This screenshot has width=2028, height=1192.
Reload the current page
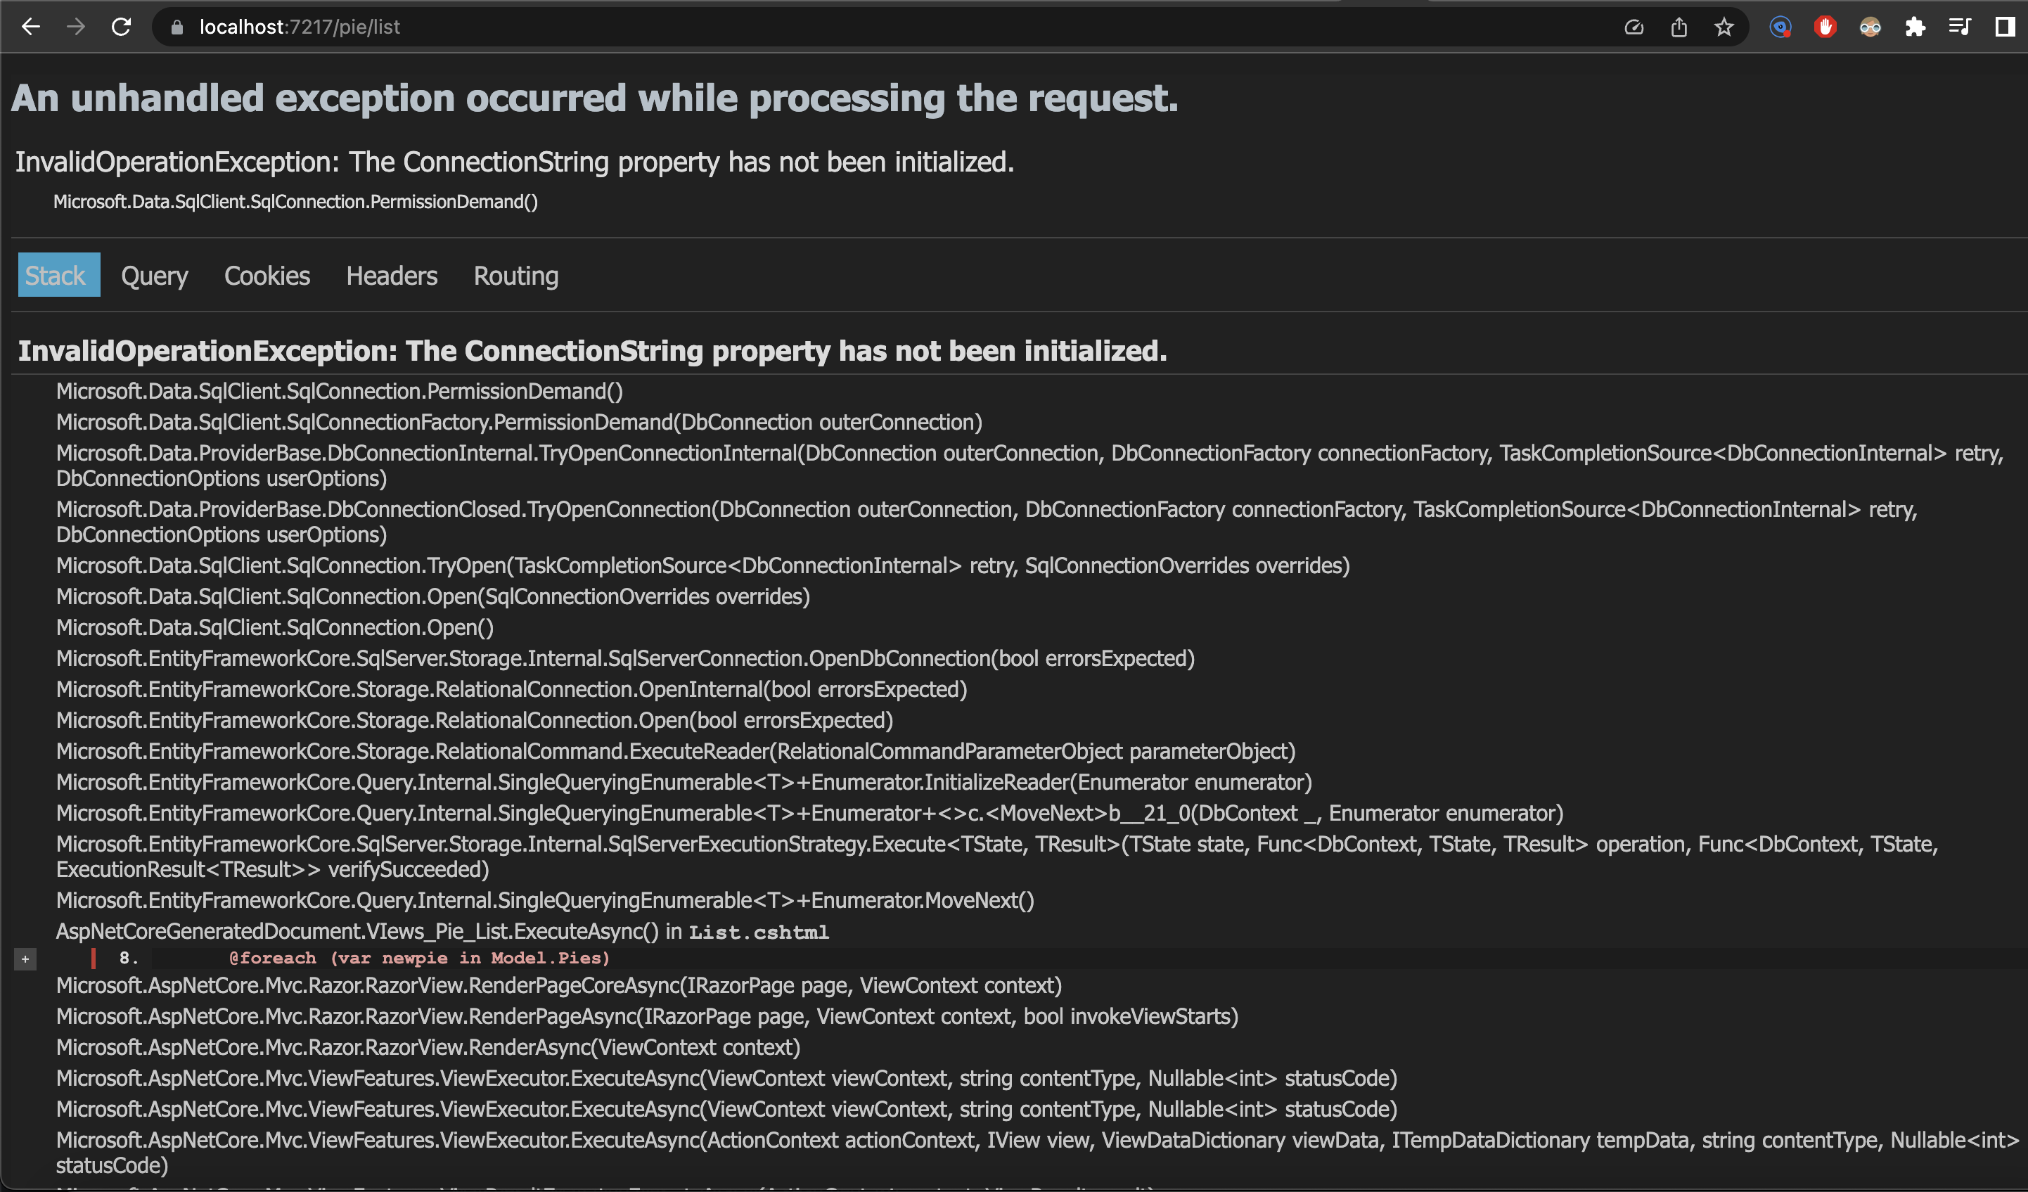click(x=122, y=27)
